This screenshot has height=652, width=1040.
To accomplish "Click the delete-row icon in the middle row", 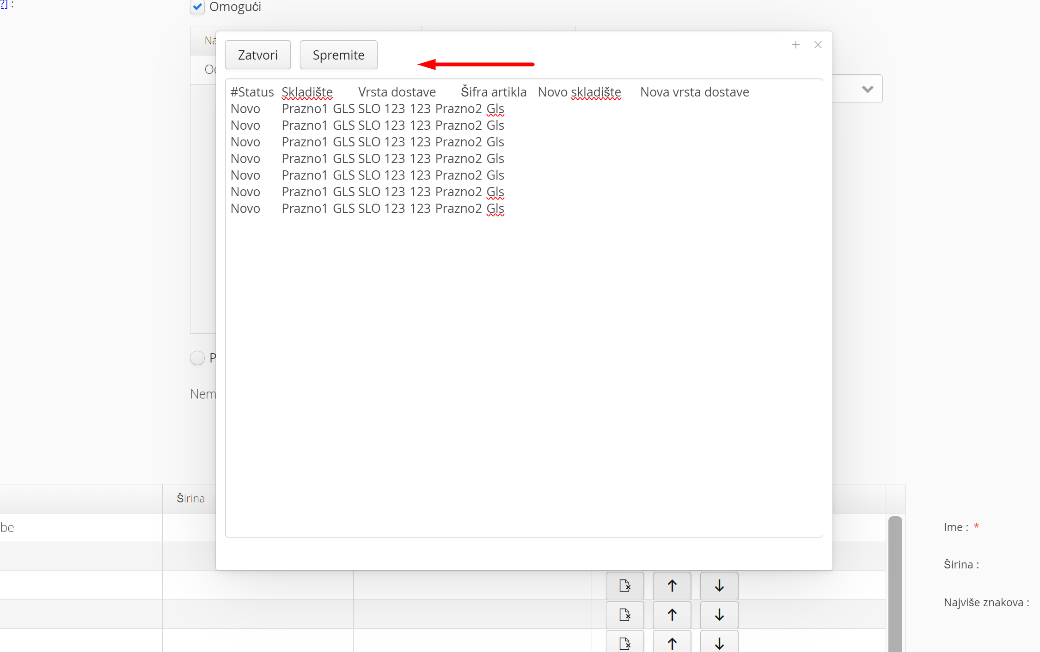I will tap(624, 615).
